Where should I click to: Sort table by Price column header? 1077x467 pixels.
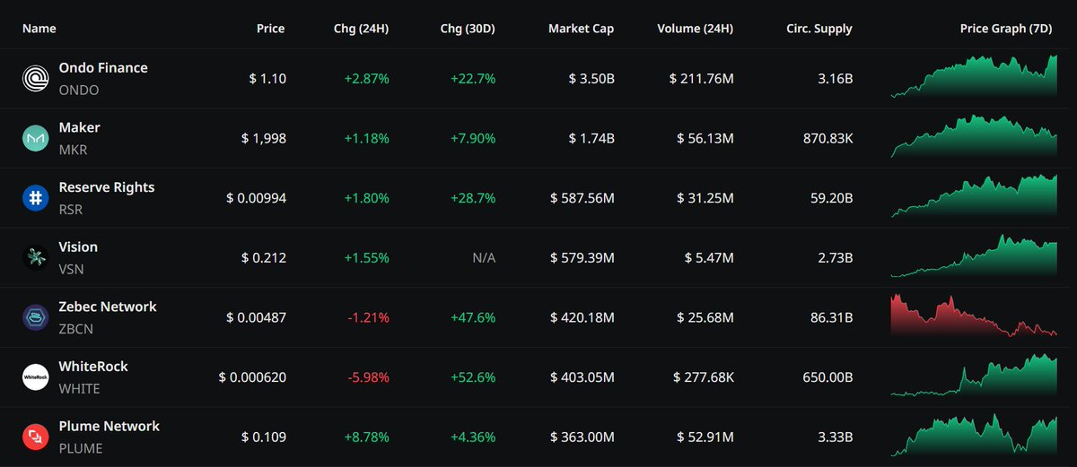[x=270, y=29]
